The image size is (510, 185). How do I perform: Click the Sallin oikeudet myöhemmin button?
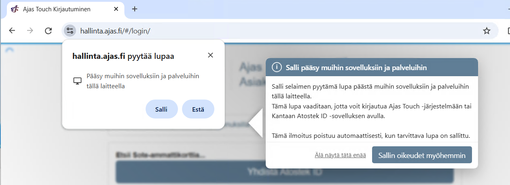click(x=422, y=155)
